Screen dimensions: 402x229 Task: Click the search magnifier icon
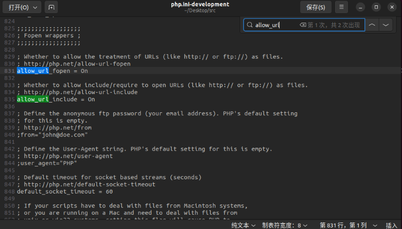click(250, 25)
